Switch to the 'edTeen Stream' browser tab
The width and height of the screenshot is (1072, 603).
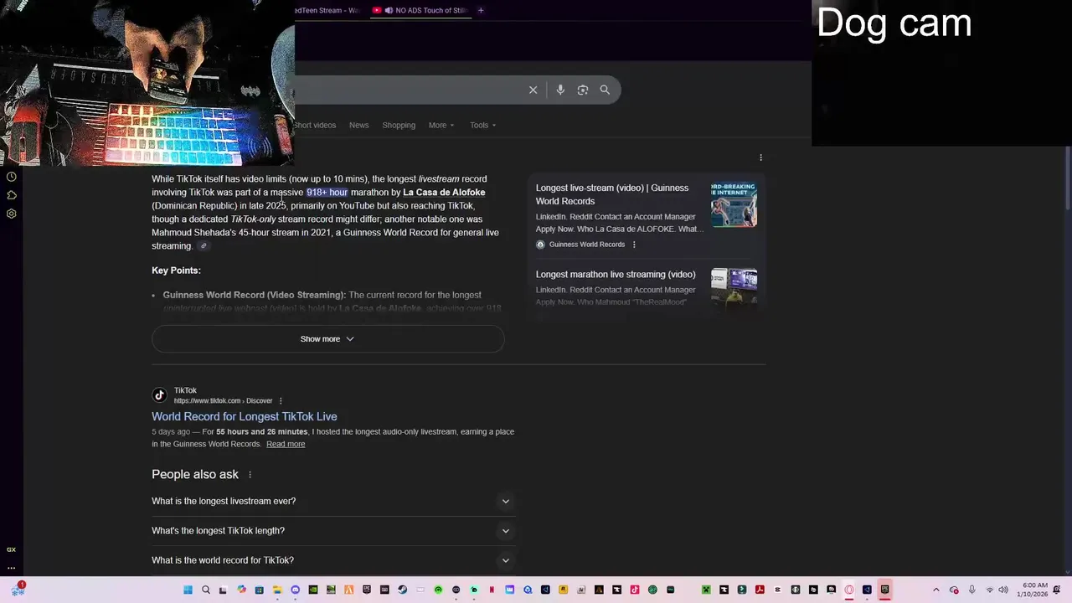point(328,10)
